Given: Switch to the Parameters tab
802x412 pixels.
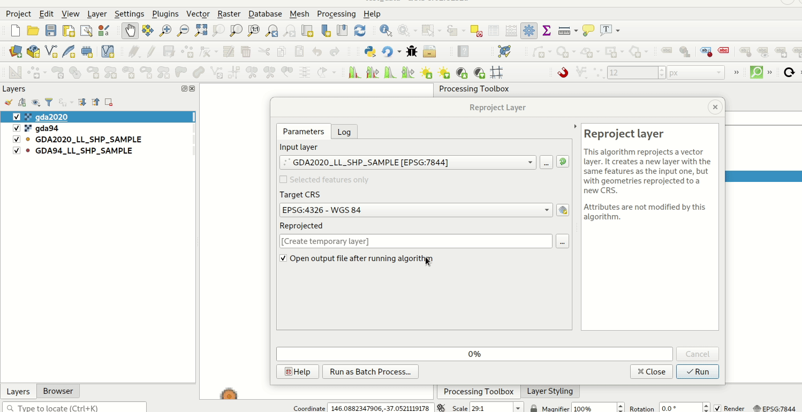Looking at the screenshot, I should 304,132.
